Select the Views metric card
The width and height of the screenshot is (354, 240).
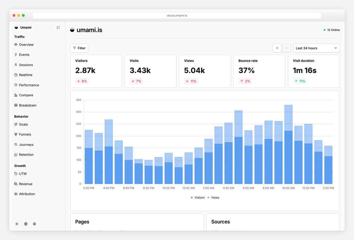tap(205, 71)
